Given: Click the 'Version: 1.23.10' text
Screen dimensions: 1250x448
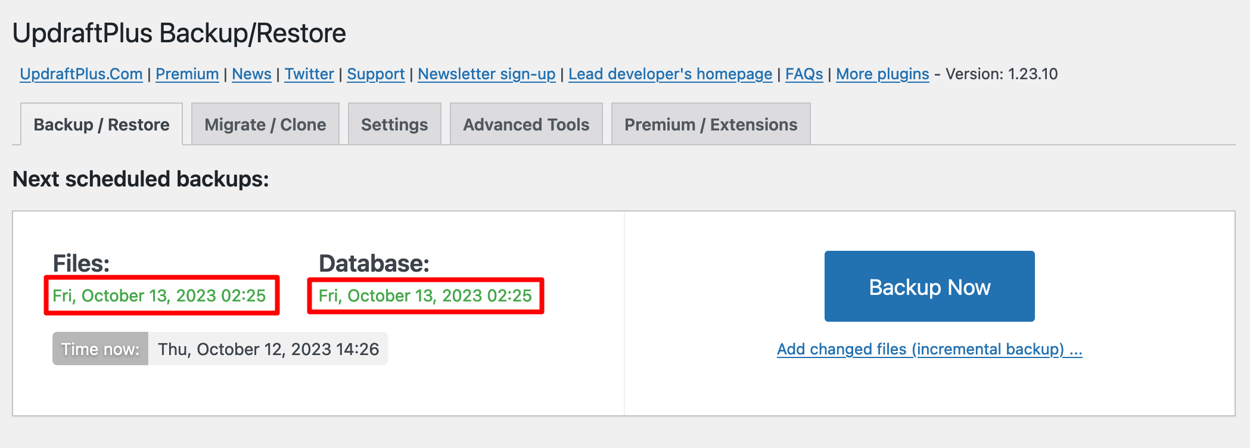Looking at the screenshot, I should pyautogui.click(x=1002, y=74).
